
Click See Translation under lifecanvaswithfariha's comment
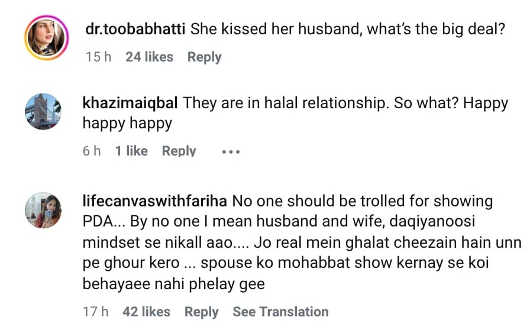coord(280,312)
